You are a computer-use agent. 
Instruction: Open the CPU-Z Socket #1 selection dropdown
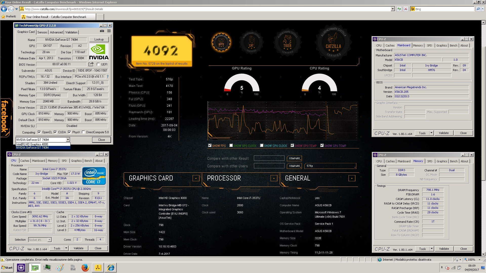(50, 240)
